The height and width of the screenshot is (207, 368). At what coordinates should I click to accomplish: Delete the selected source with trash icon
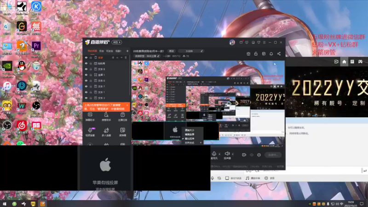(x=126, y=57)
